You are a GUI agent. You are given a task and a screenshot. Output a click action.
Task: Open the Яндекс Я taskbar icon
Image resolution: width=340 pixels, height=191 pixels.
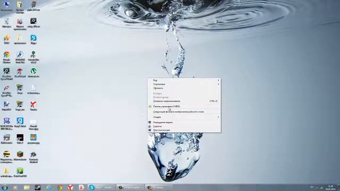[x=81, y=187]
